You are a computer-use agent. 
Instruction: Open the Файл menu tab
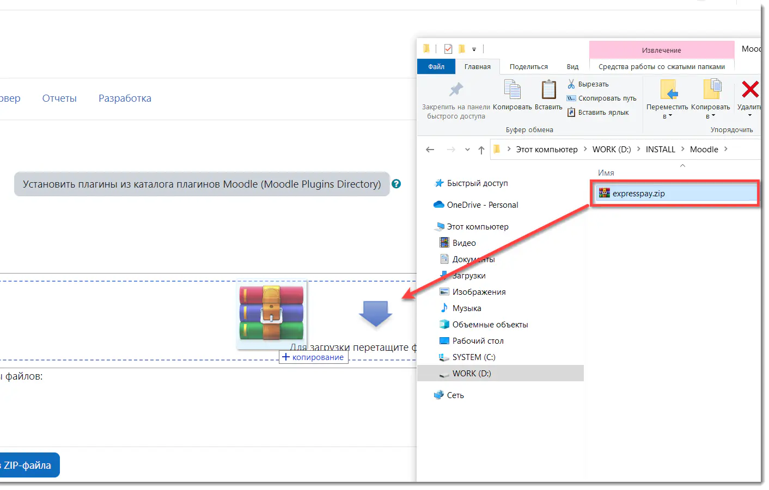(436, 67)
